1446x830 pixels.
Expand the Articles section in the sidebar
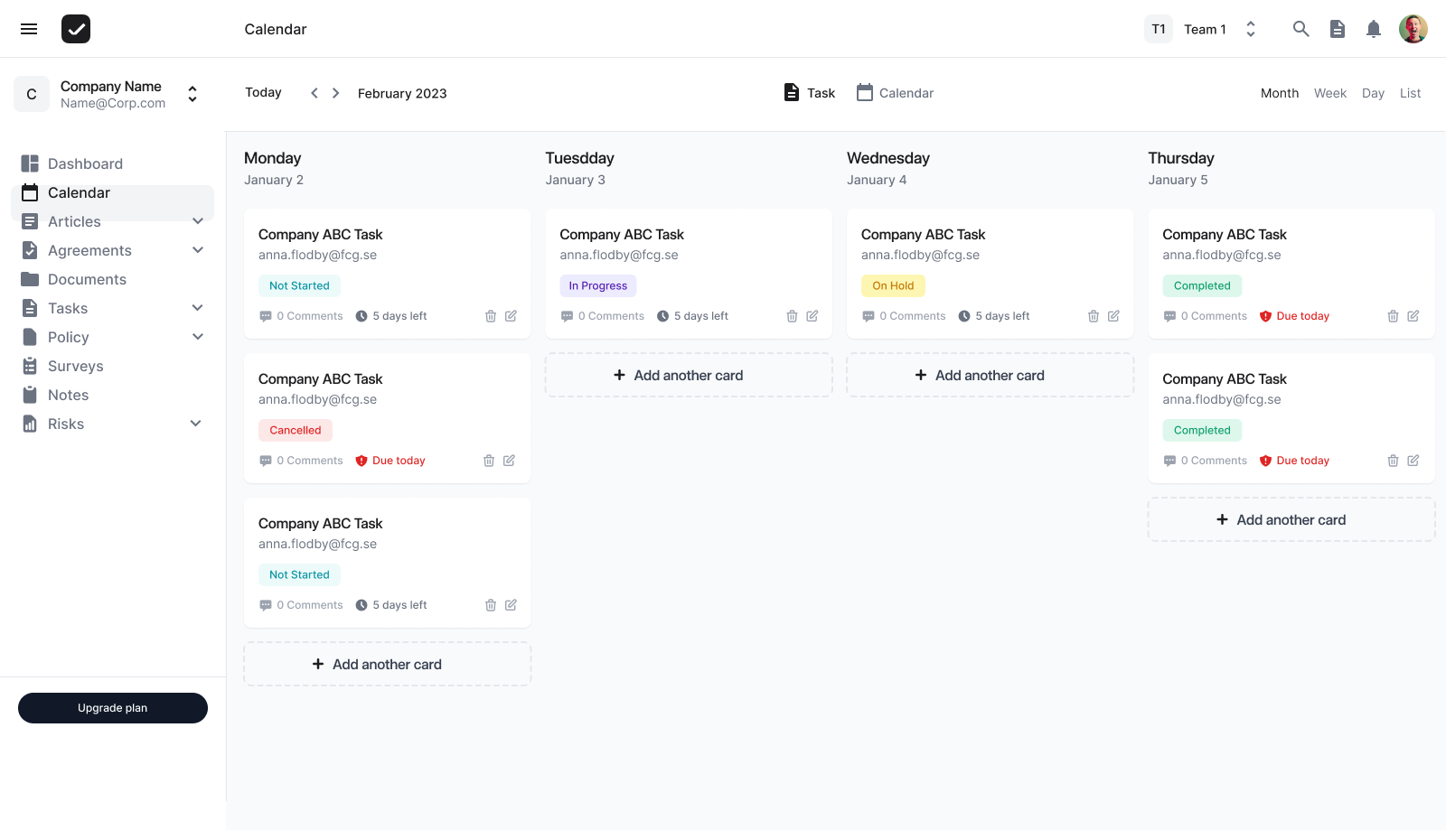coord(198,220)
